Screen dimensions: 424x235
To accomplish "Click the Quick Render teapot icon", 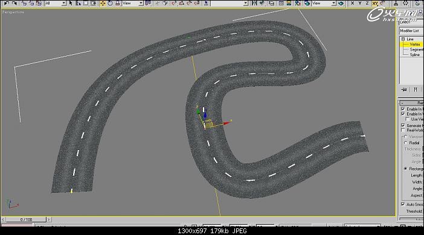I will pos(341,3).
